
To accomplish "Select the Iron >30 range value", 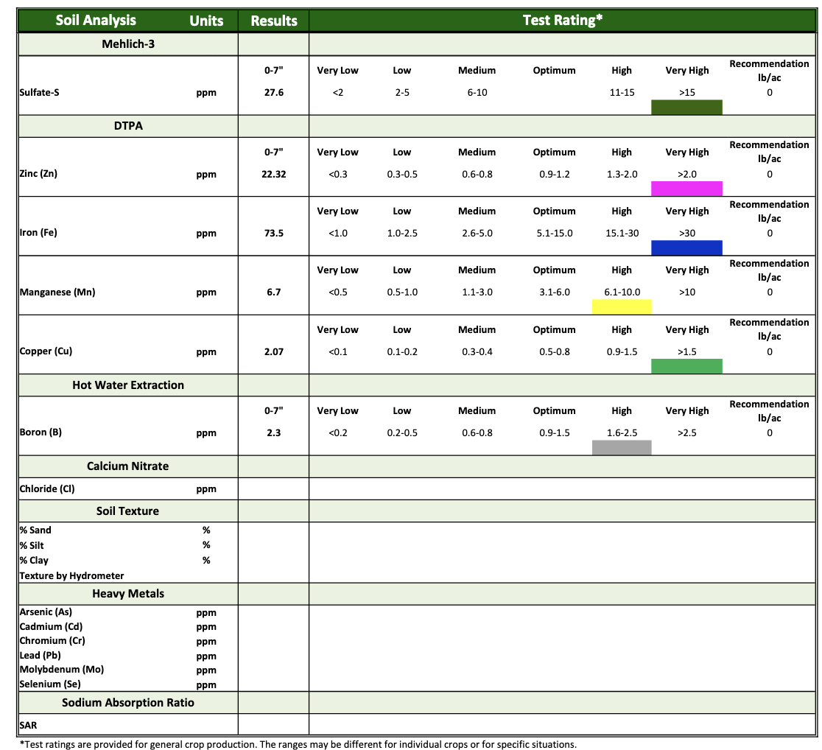I will 686,234.
